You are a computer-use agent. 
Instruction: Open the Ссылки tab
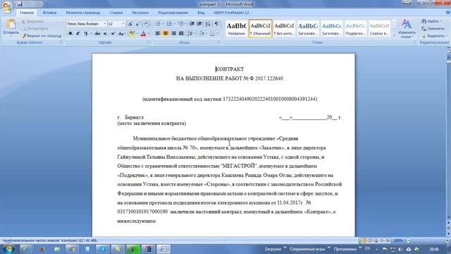tap(116, 13)
